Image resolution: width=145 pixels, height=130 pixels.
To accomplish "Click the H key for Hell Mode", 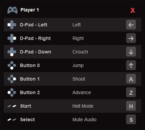I will click(x=131, y=106).
